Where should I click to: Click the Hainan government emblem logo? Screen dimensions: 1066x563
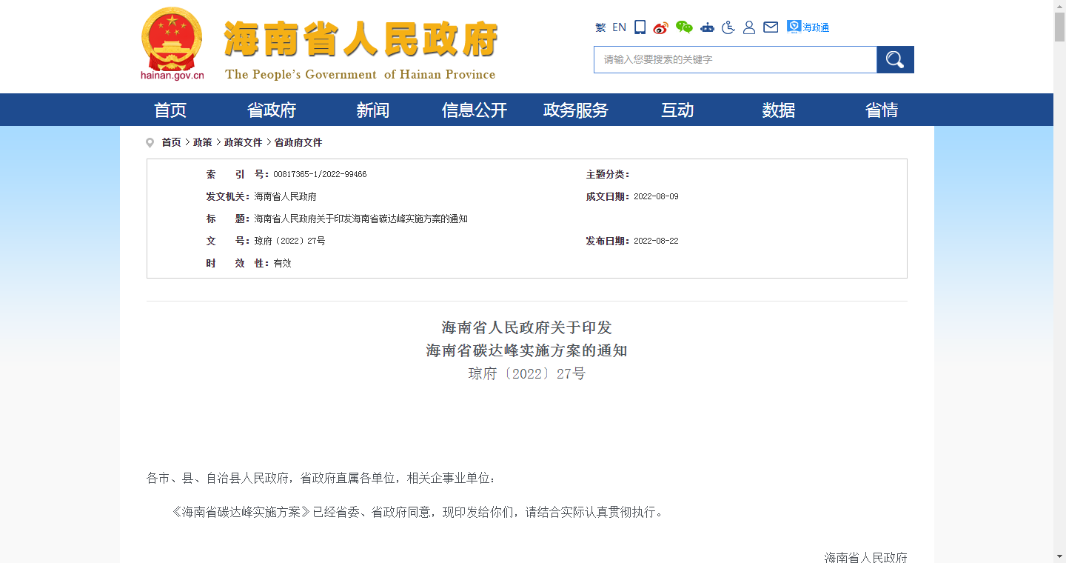[172, 42]
